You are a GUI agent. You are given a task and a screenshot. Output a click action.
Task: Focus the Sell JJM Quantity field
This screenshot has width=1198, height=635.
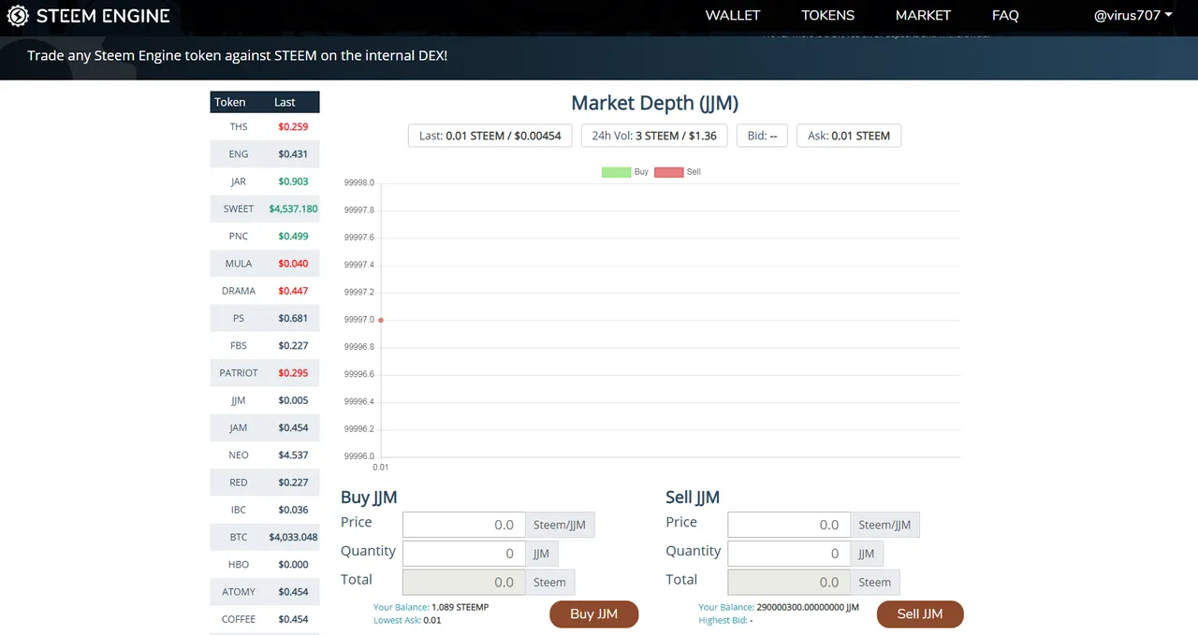click(789, 554)
